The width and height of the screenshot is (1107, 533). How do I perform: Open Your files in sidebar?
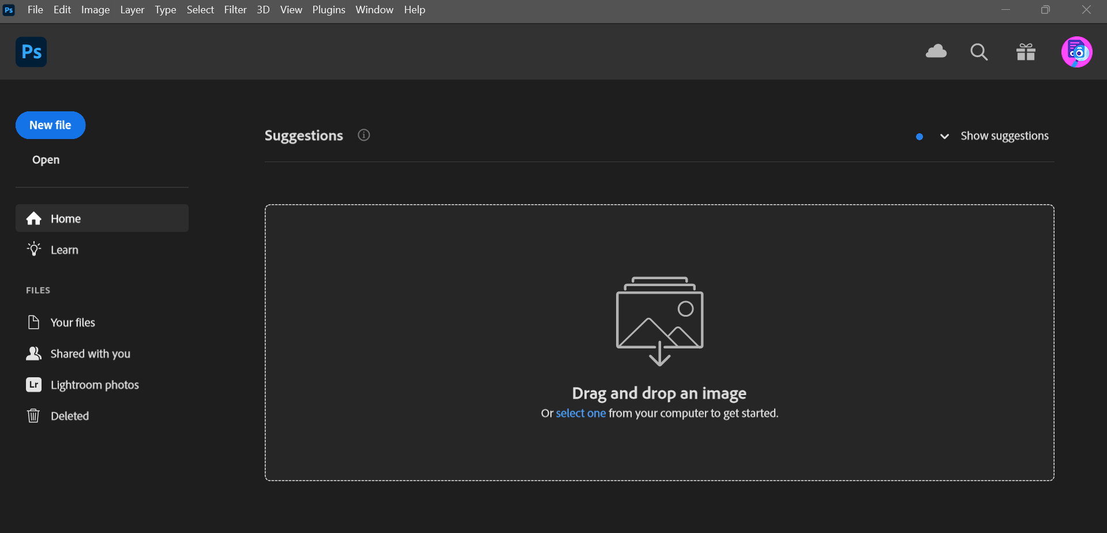coord(73,322)
